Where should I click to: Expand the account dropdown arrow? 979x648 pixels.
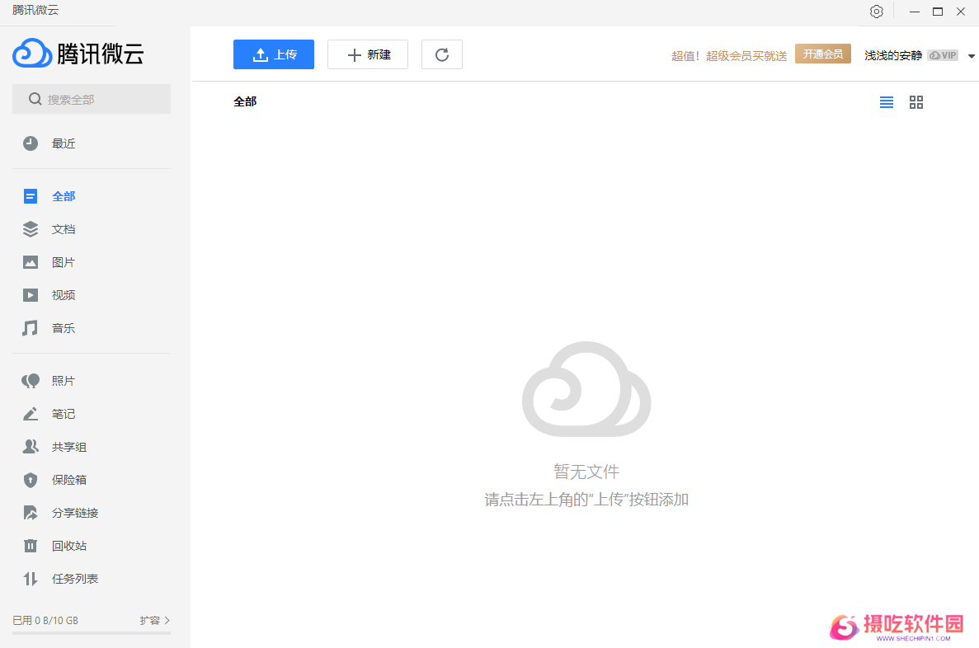971,54
